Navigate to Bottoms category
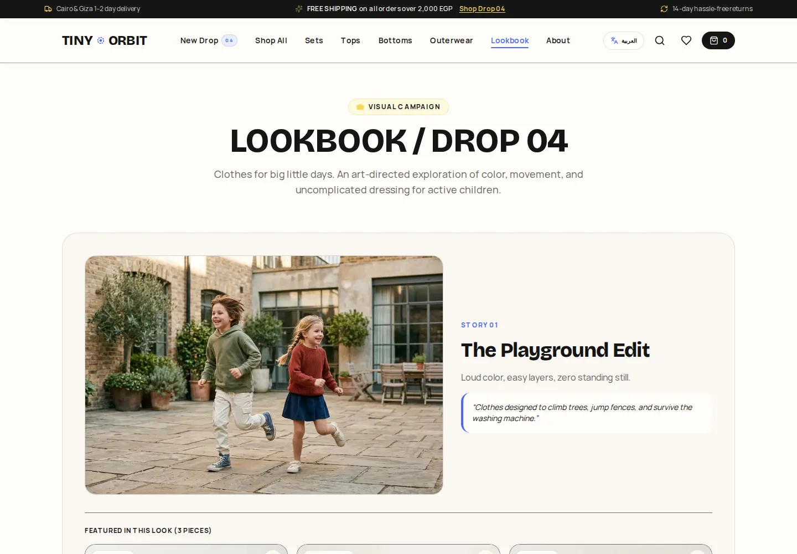797x554 pixels. tap(395, 40)
